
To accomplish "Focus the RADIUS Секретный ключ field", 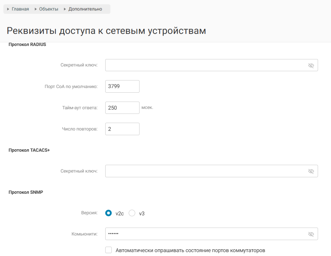I will [205, 65].
